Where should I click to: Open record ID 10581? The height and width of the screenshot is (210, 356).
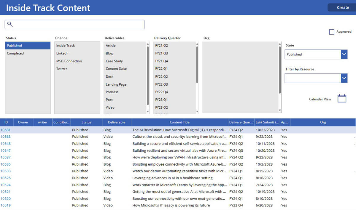[5, 130]
